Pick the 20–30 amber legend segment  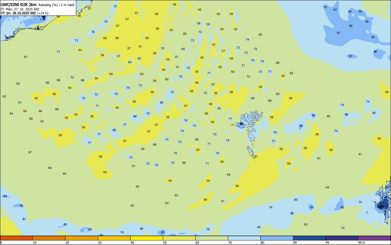(x=82, y=238)
